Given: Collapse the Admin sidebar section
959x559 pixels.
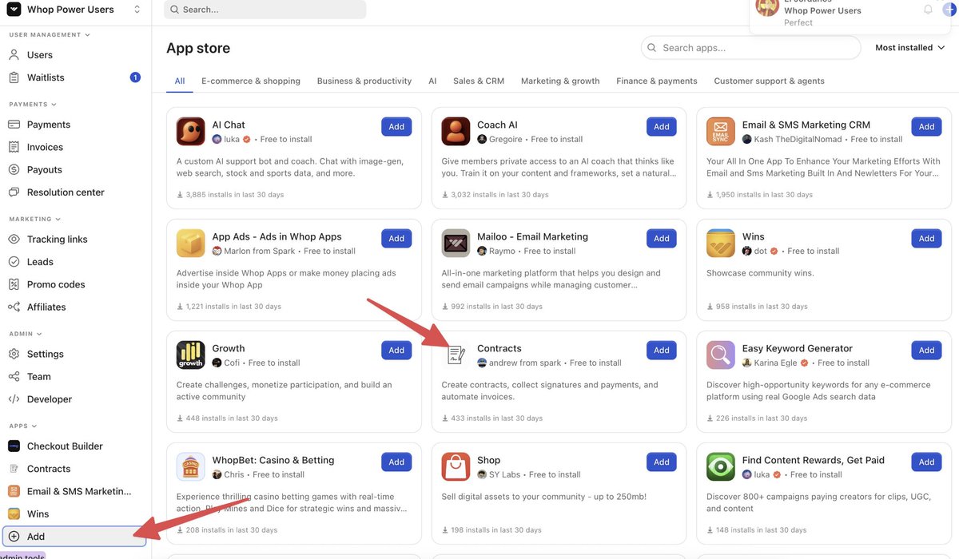Looking at the screenshot, I should (x=26, y=334).
